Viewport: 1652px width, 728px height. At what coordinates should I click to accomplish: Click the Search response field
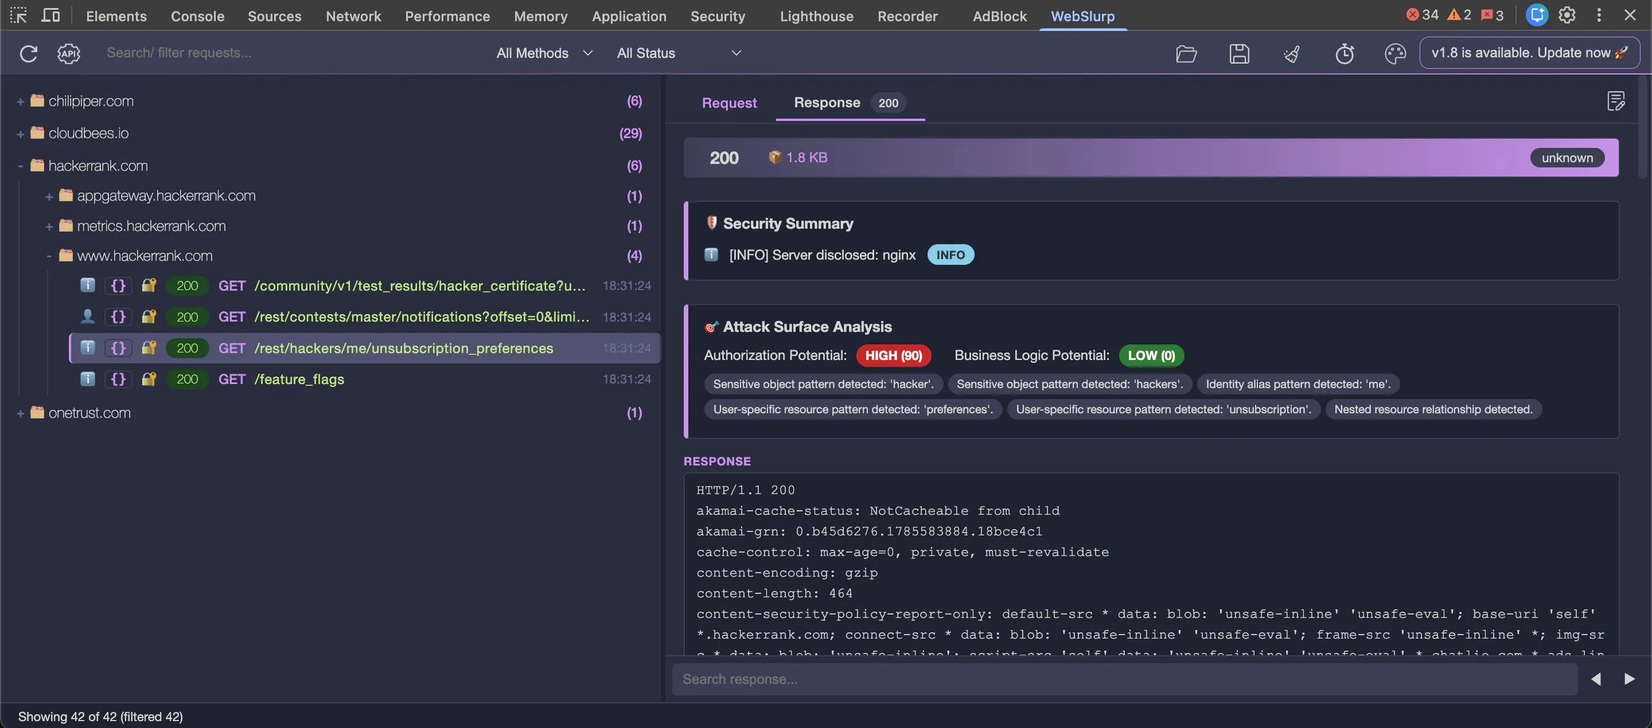(x=1124, y=679)
